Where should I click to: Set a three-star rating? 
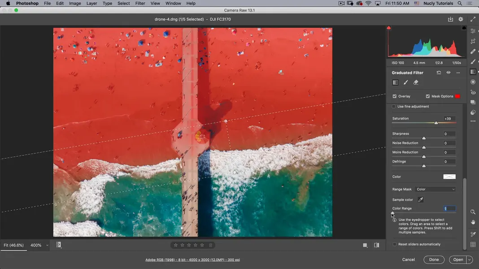(189, 245)
